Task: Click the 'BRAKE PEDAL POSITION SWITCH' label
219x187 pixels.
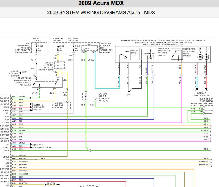Action: (x=23, y=81)
